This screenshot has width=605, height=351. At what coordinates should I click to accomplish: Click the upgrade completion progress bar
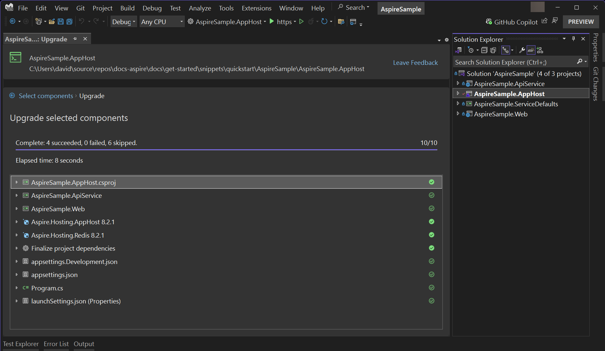pyautogui.click(x=226, y=150)
